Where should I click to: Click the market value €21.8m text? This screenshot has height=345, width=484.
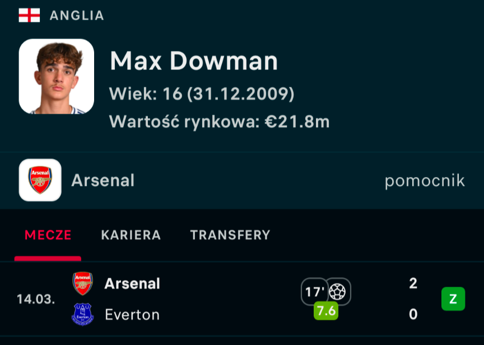pos(220,122)
